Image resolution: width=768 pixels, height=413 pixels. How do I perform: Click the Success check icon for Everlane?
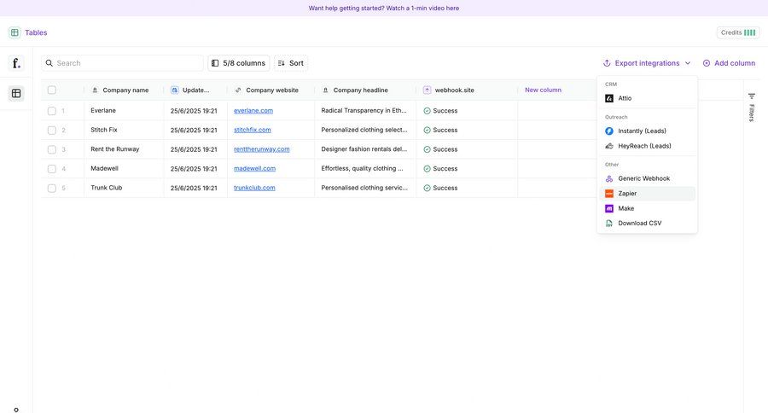click(428, 111)
